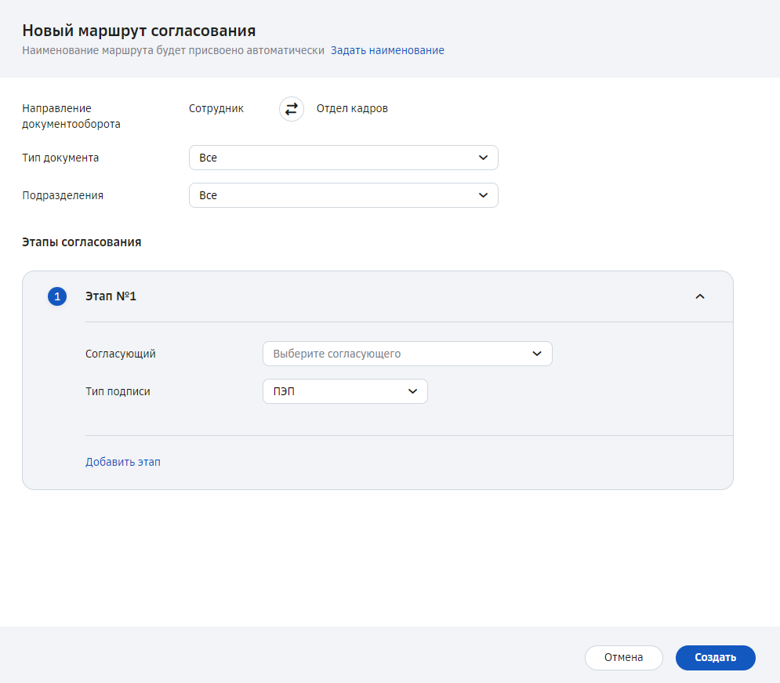Image resolution: width=780 pixels, height=683 pixels.
Task: Open the Тип документа dropdown
Action: 343,158
